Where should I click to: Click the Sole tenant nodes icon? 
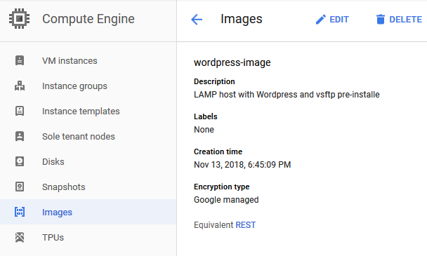point(20,136)
